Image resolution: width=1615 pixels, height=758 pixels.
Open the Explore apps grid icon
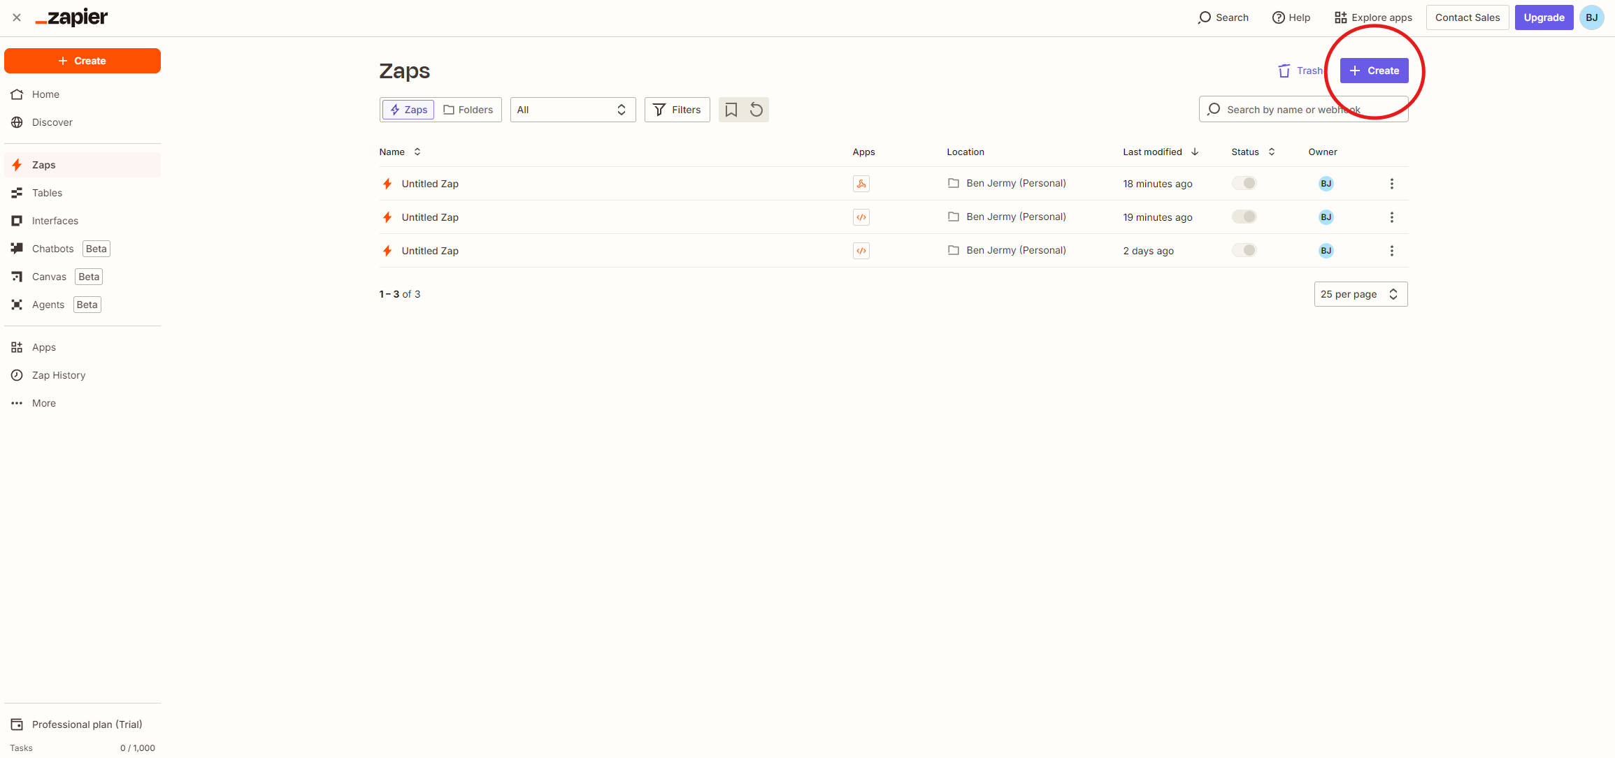[1340, 17]
